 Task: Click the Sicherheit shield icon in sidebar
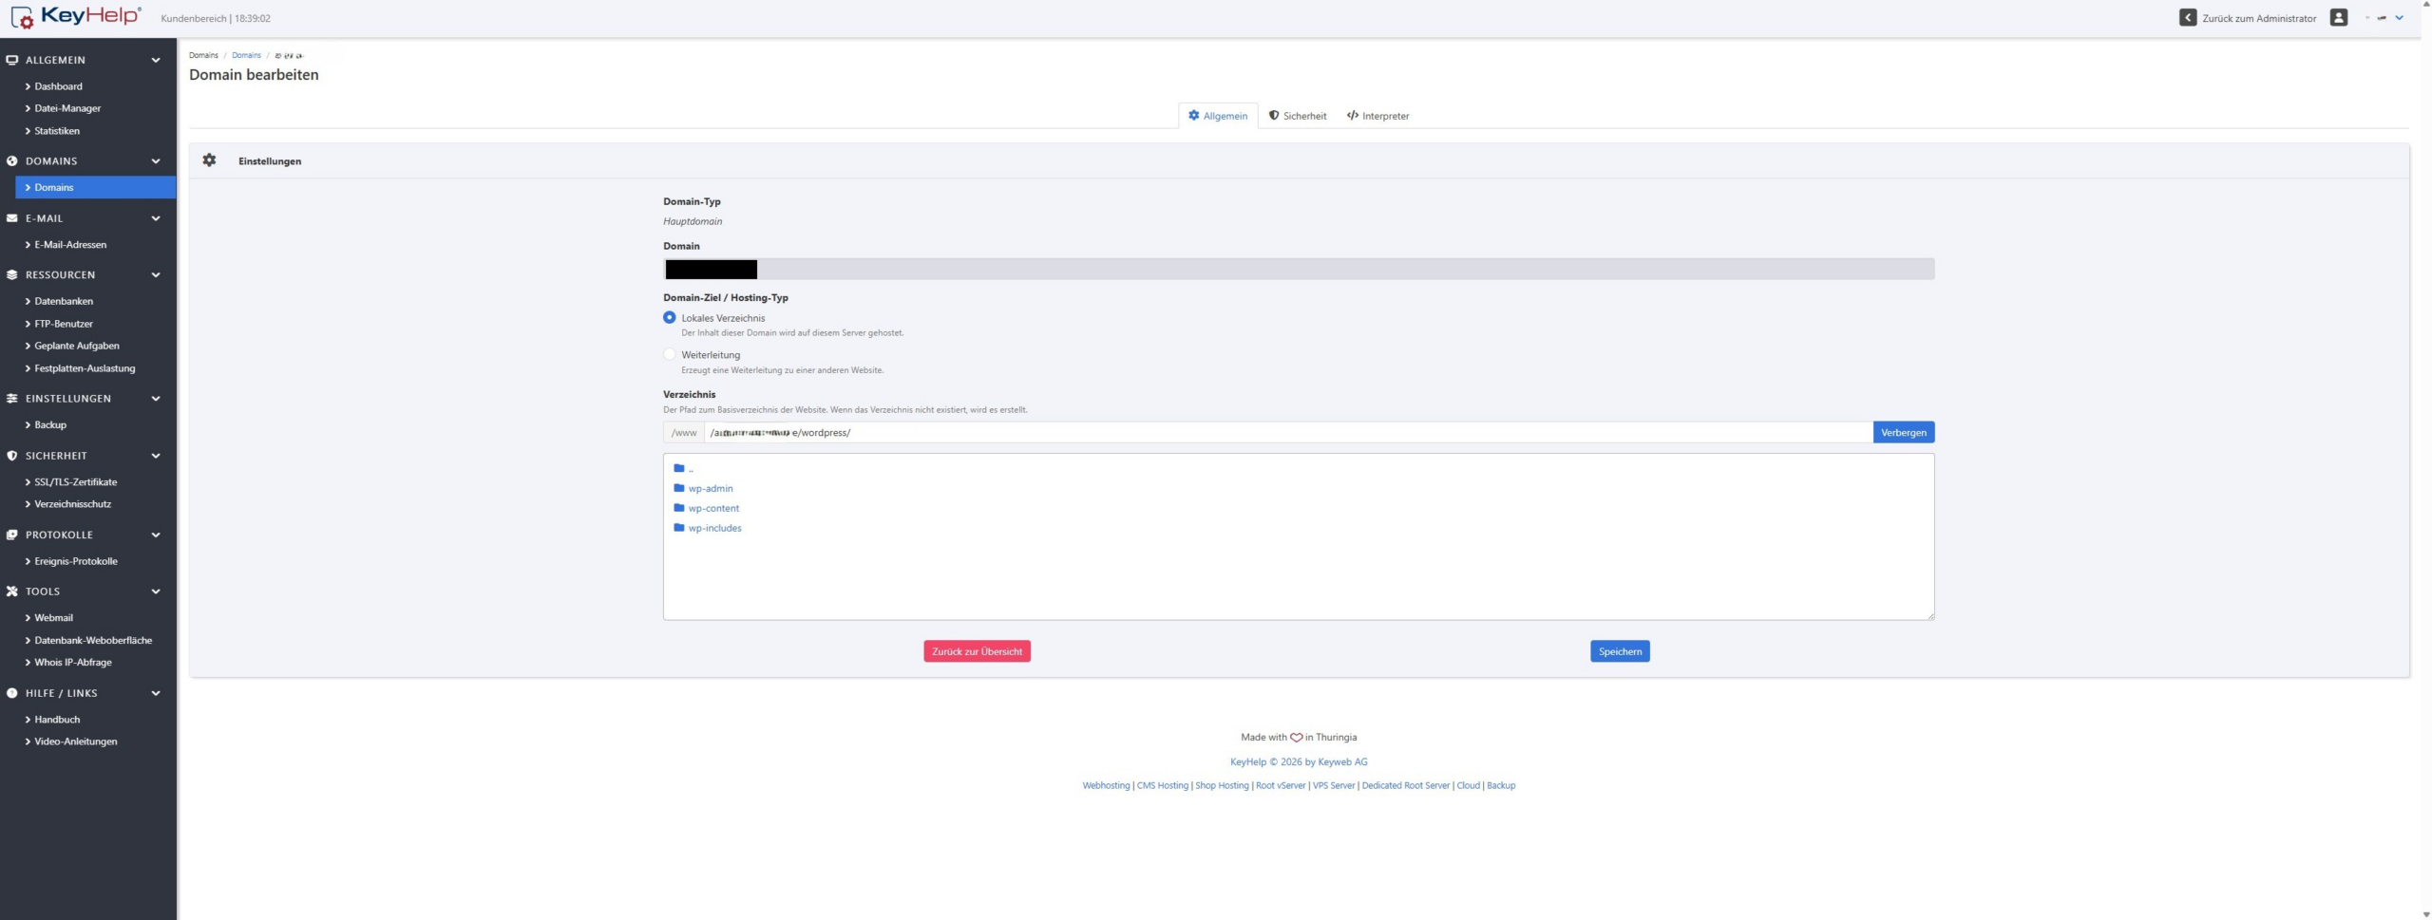(x=12, y=456)
